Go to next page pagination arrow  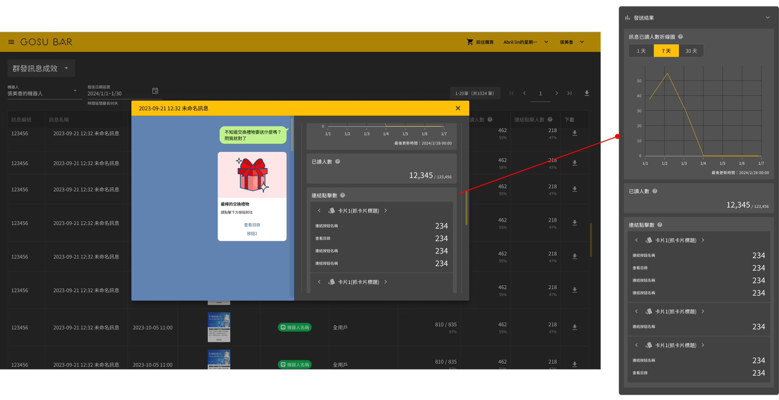[x=557, y=93]
